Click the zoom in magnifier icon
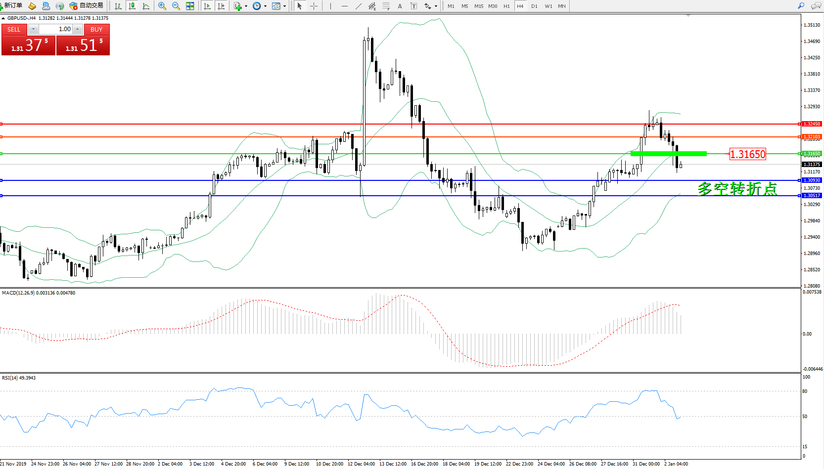Image resolution: width=824 pixels, height=469 pixels. click(x=162, y=6)
